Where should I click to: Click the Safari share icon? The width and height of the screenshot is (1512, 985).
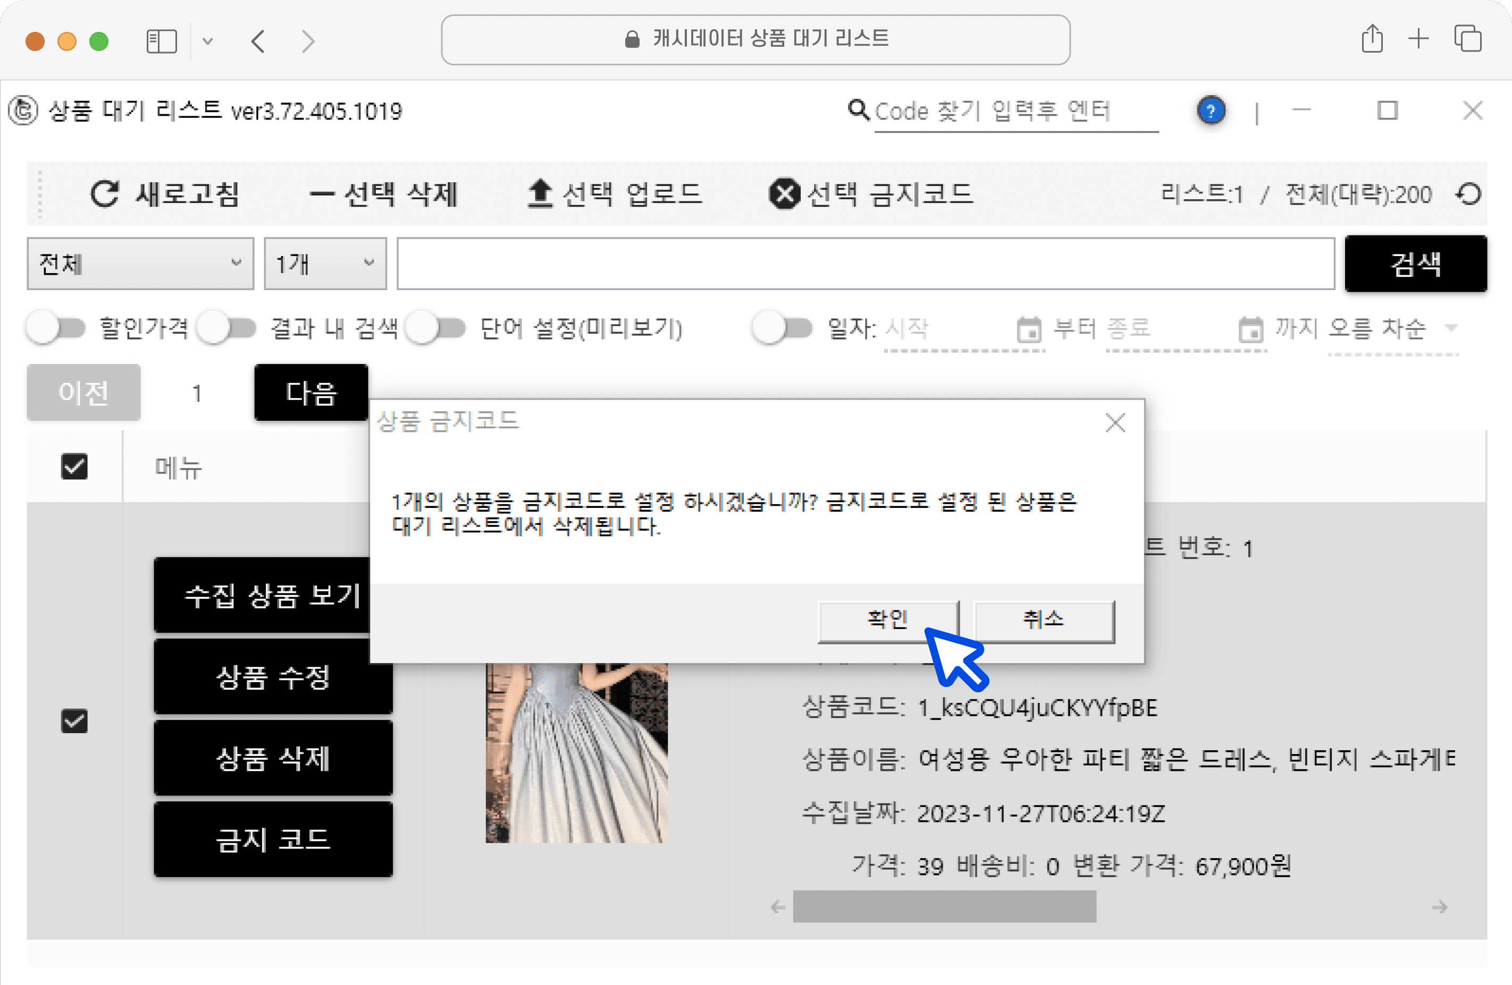pos(1372,39)
